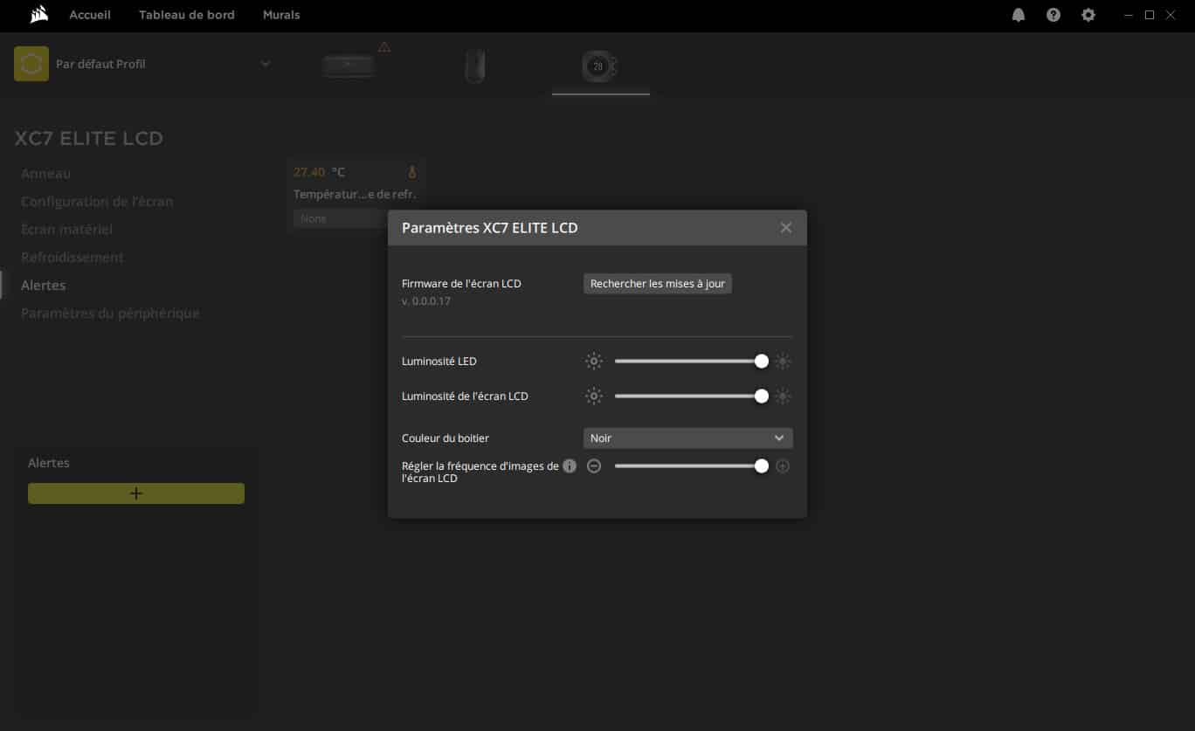Go to Écran matériel section

point(66,230)
